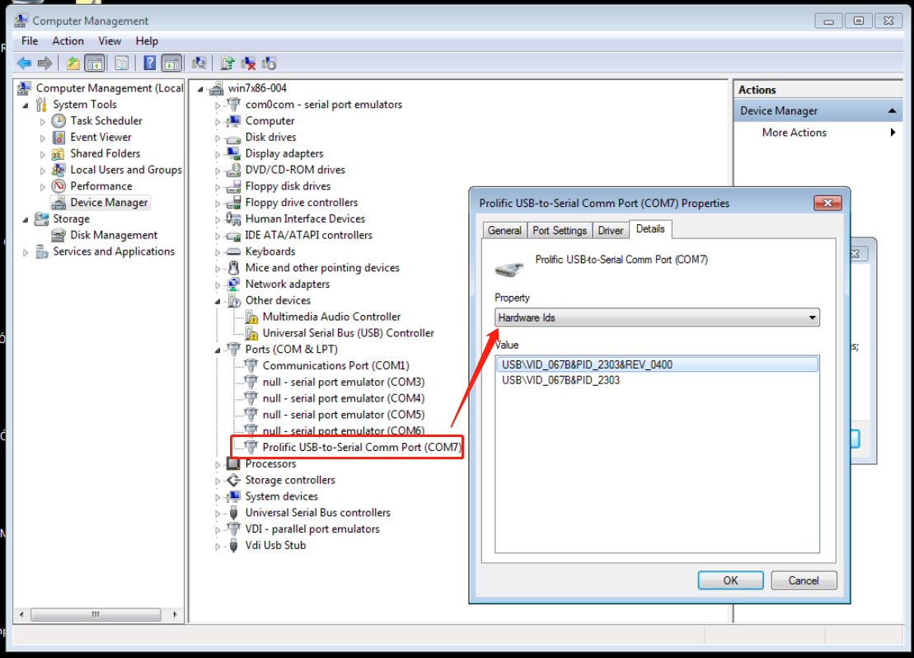The height and width of the screenshot is (658, 914).
Task: Select Event Viewer in left tree
Action: tap(101, 137)
